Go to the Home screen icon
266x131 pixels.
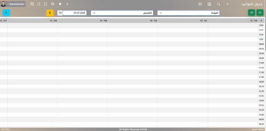(39, 4)
